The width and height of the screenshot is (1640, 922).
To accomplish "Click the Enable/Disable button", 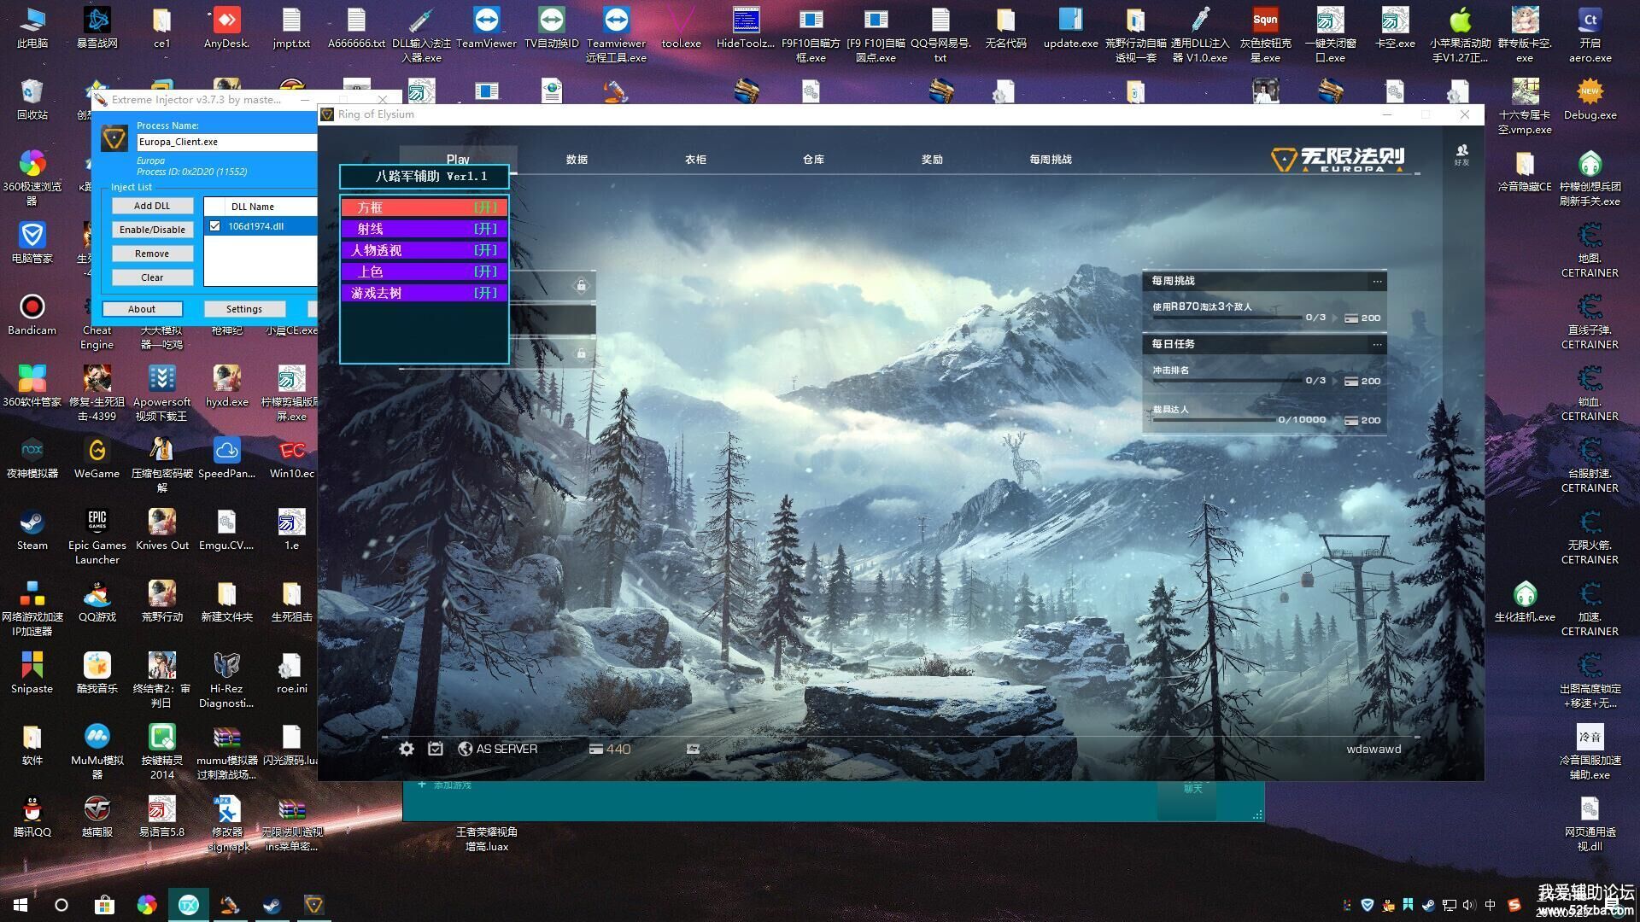I will [152, 230].
